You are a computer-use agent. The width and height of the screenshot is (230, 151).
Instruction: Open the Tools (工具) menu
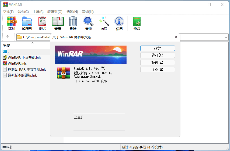pos(38,12)
